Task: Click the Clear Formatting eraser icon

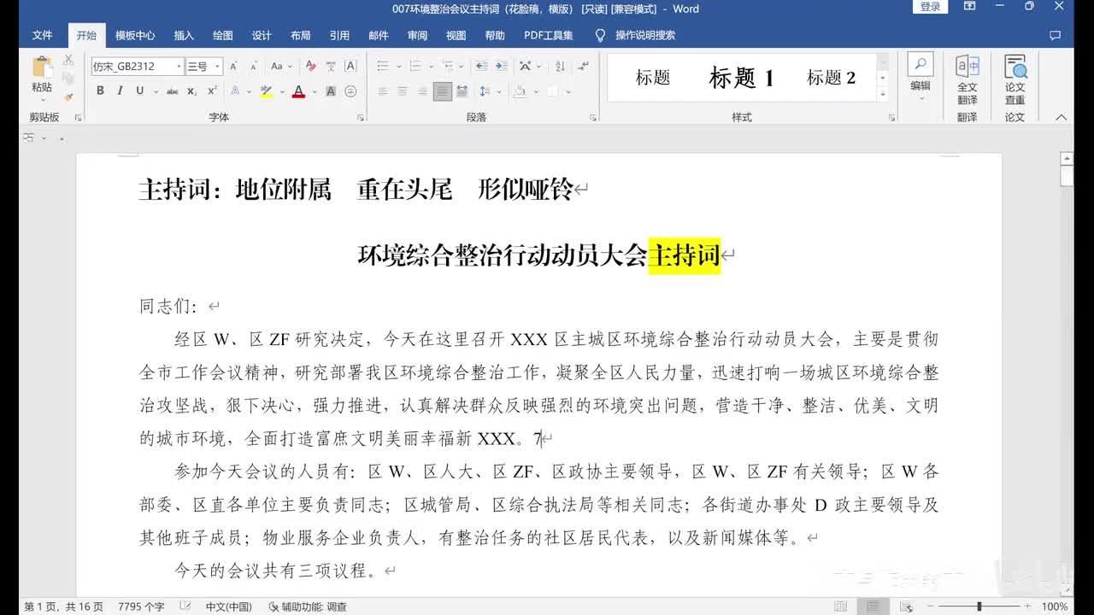Action: click(310, 66)
